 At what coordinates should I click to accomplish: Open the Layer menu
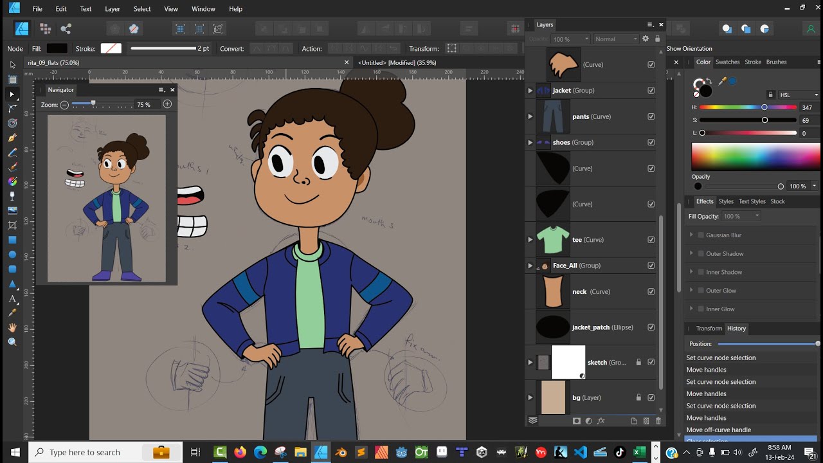point(113,9)
